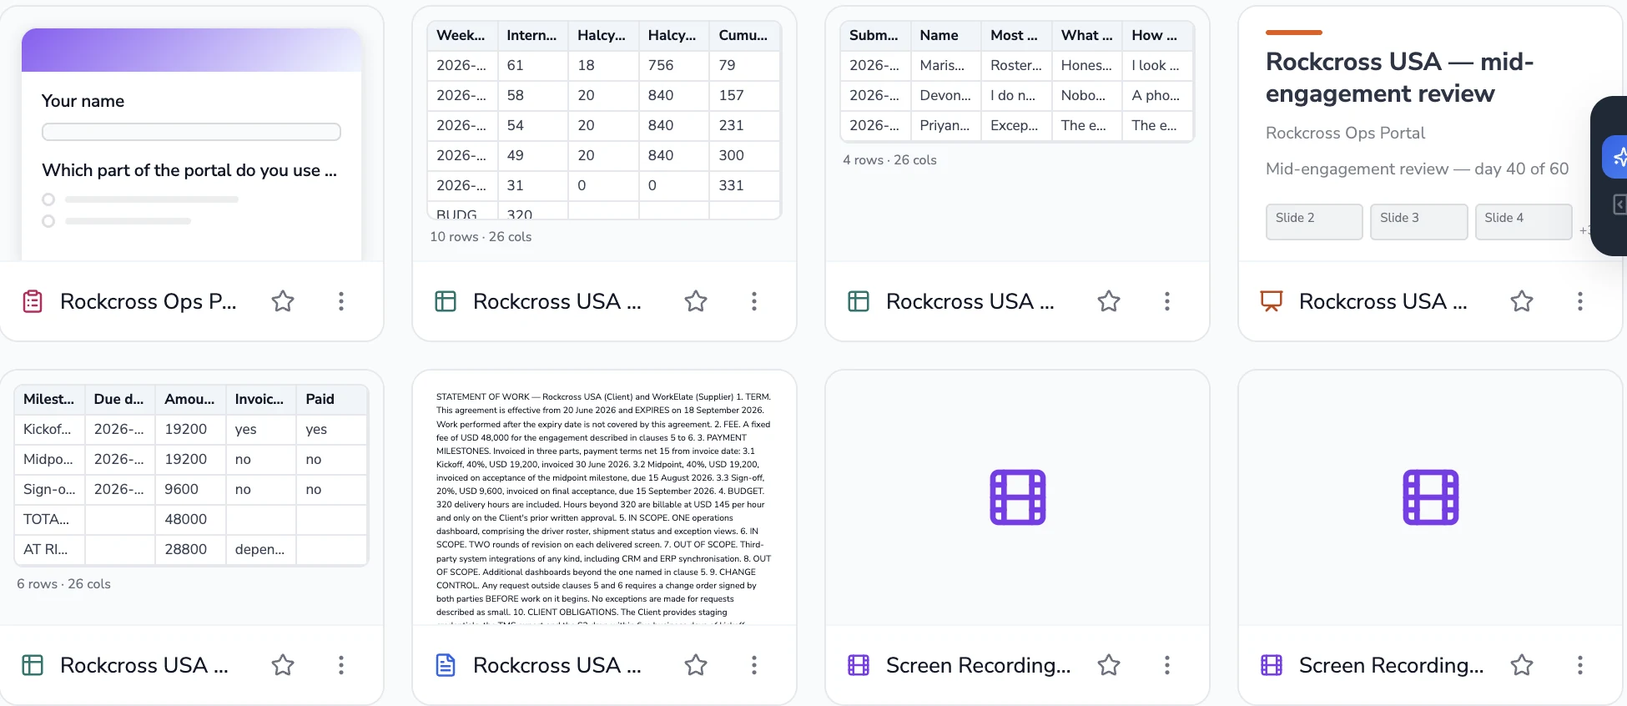
Task: Open the sparkle AI assistant button
Action: (1617, 157)
